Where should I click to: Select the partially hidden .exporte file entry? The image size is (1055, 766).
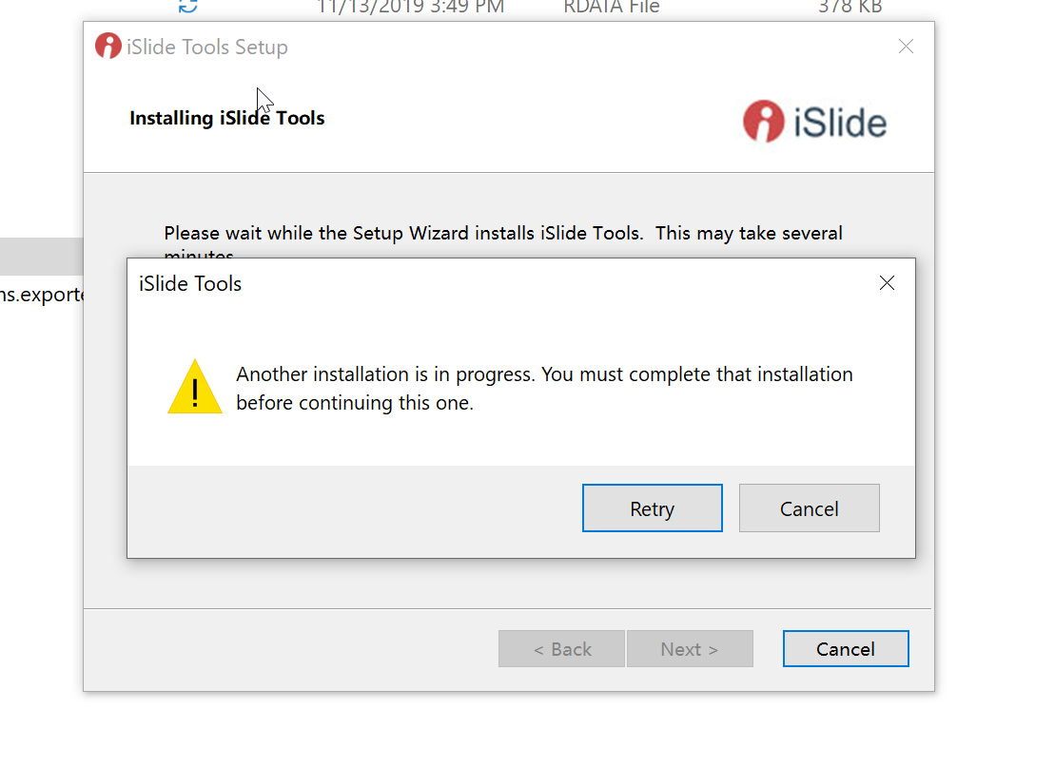pos(42,295)
